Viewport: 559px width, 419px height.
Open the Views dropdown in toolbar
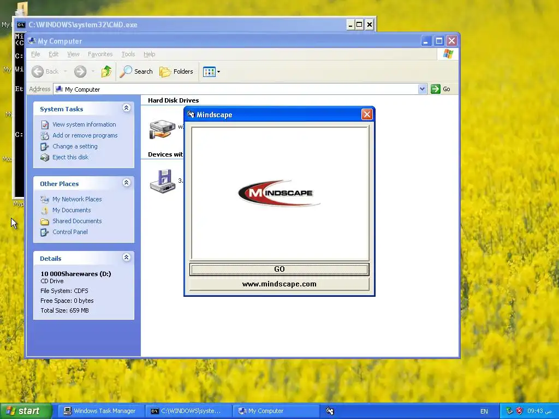click(x=211, y=71)
